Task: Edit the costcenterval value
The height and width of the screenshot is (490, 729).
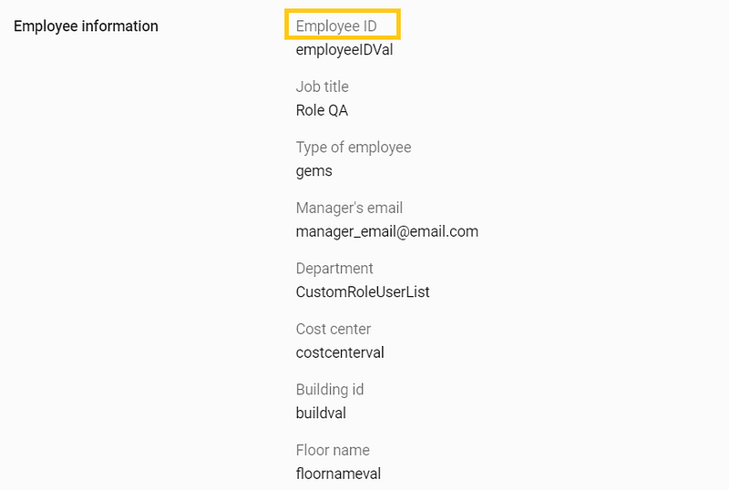Action: point(340,352)
